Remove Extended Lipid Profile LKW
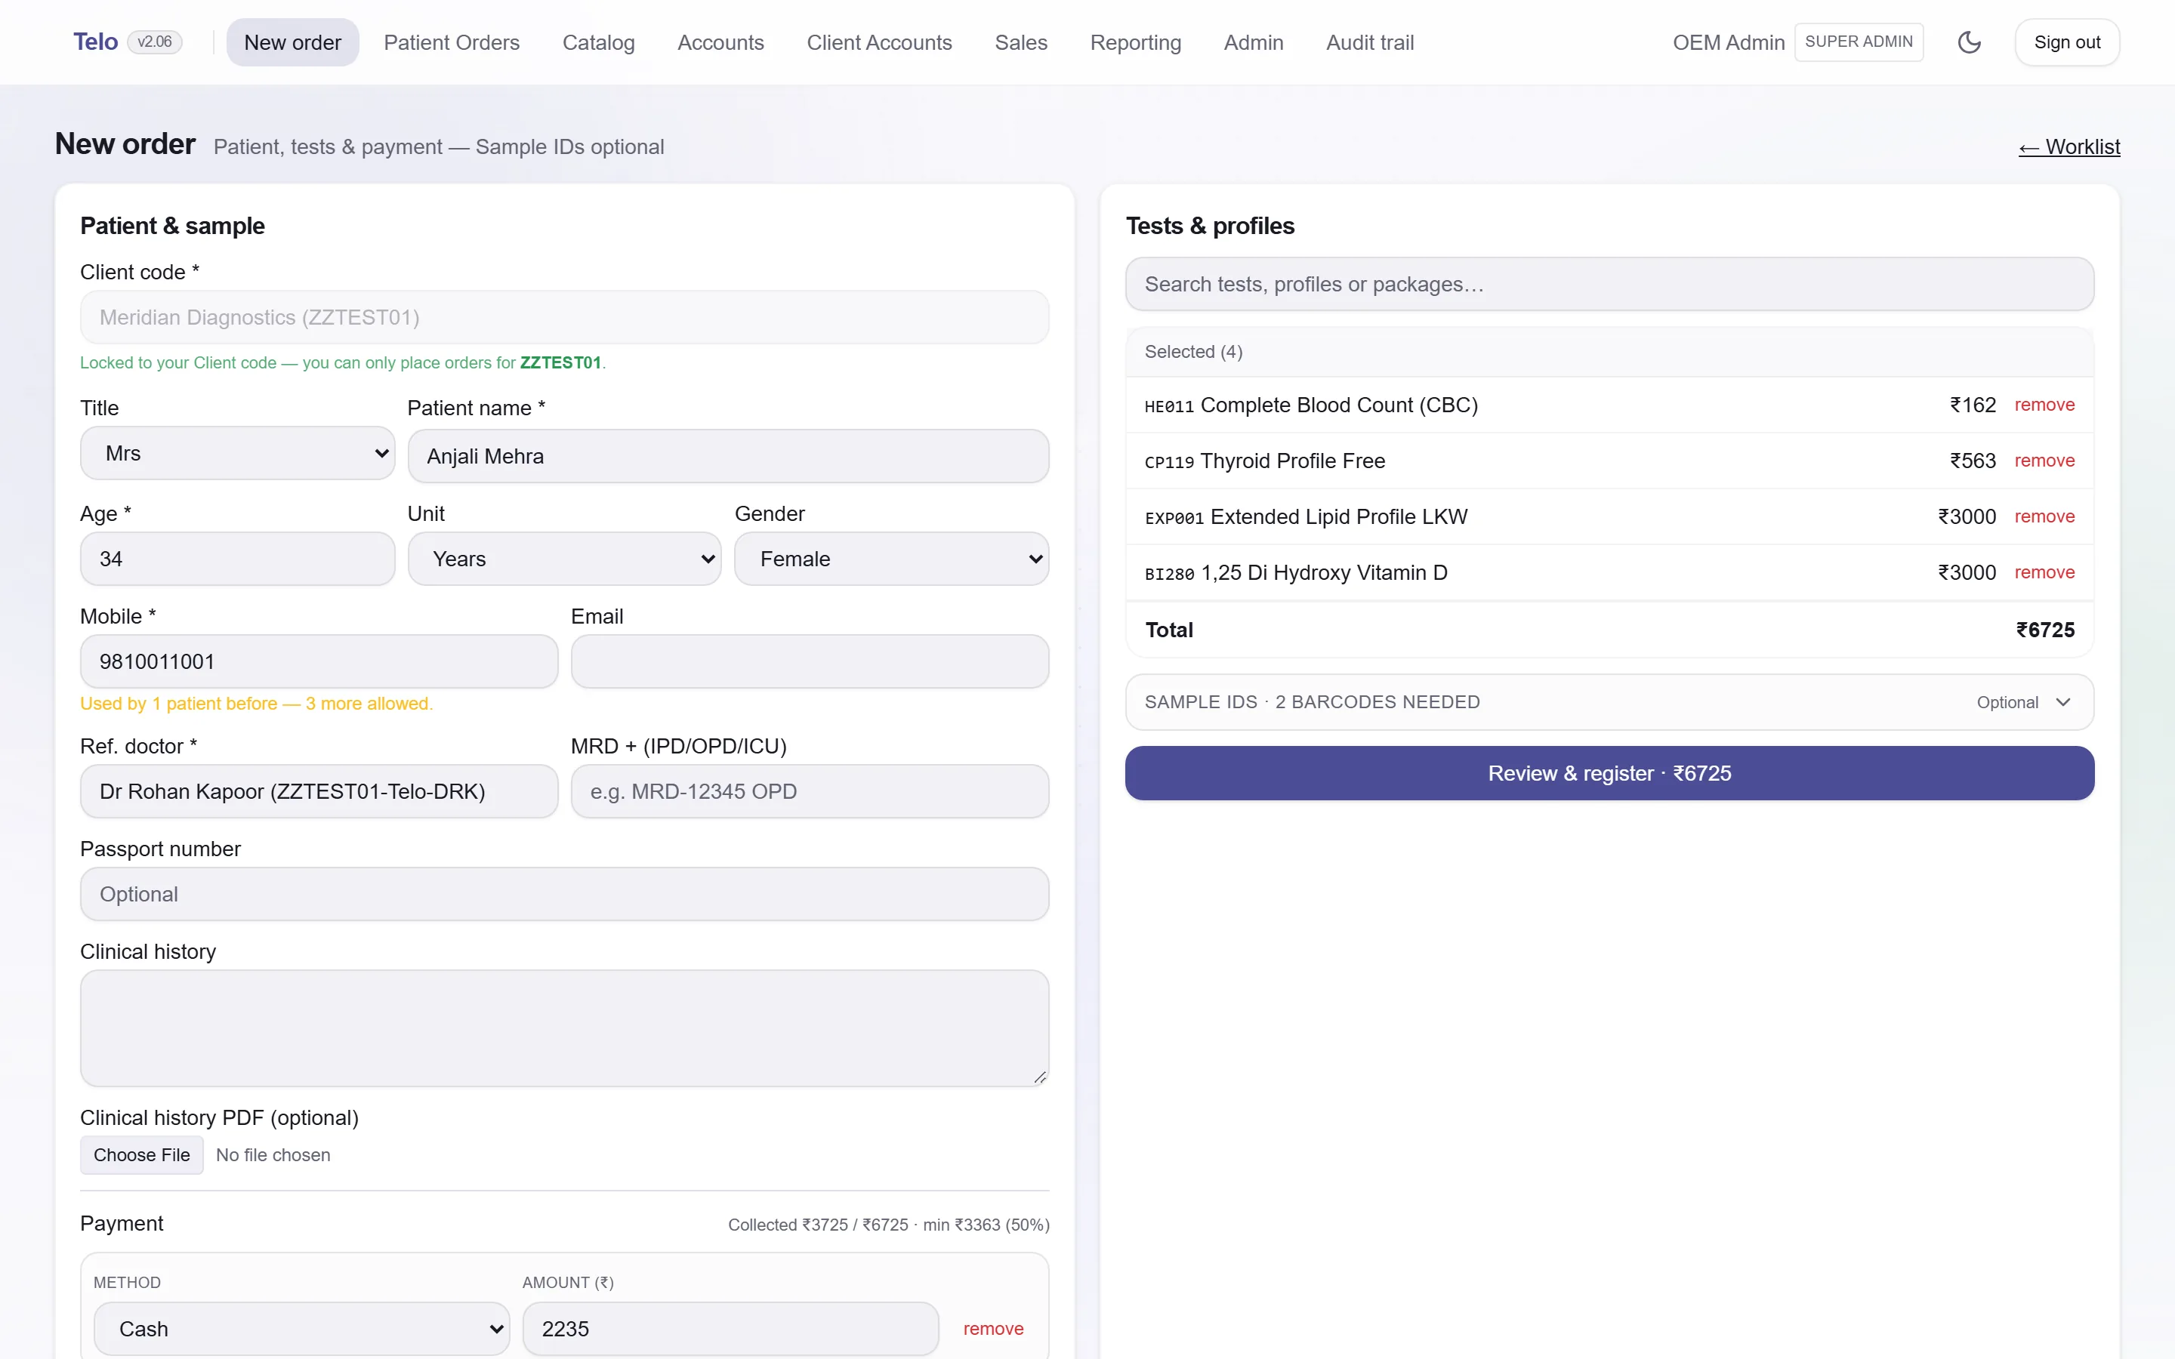Screen dimensions: 2175x1359 (x=2044, y=517)
